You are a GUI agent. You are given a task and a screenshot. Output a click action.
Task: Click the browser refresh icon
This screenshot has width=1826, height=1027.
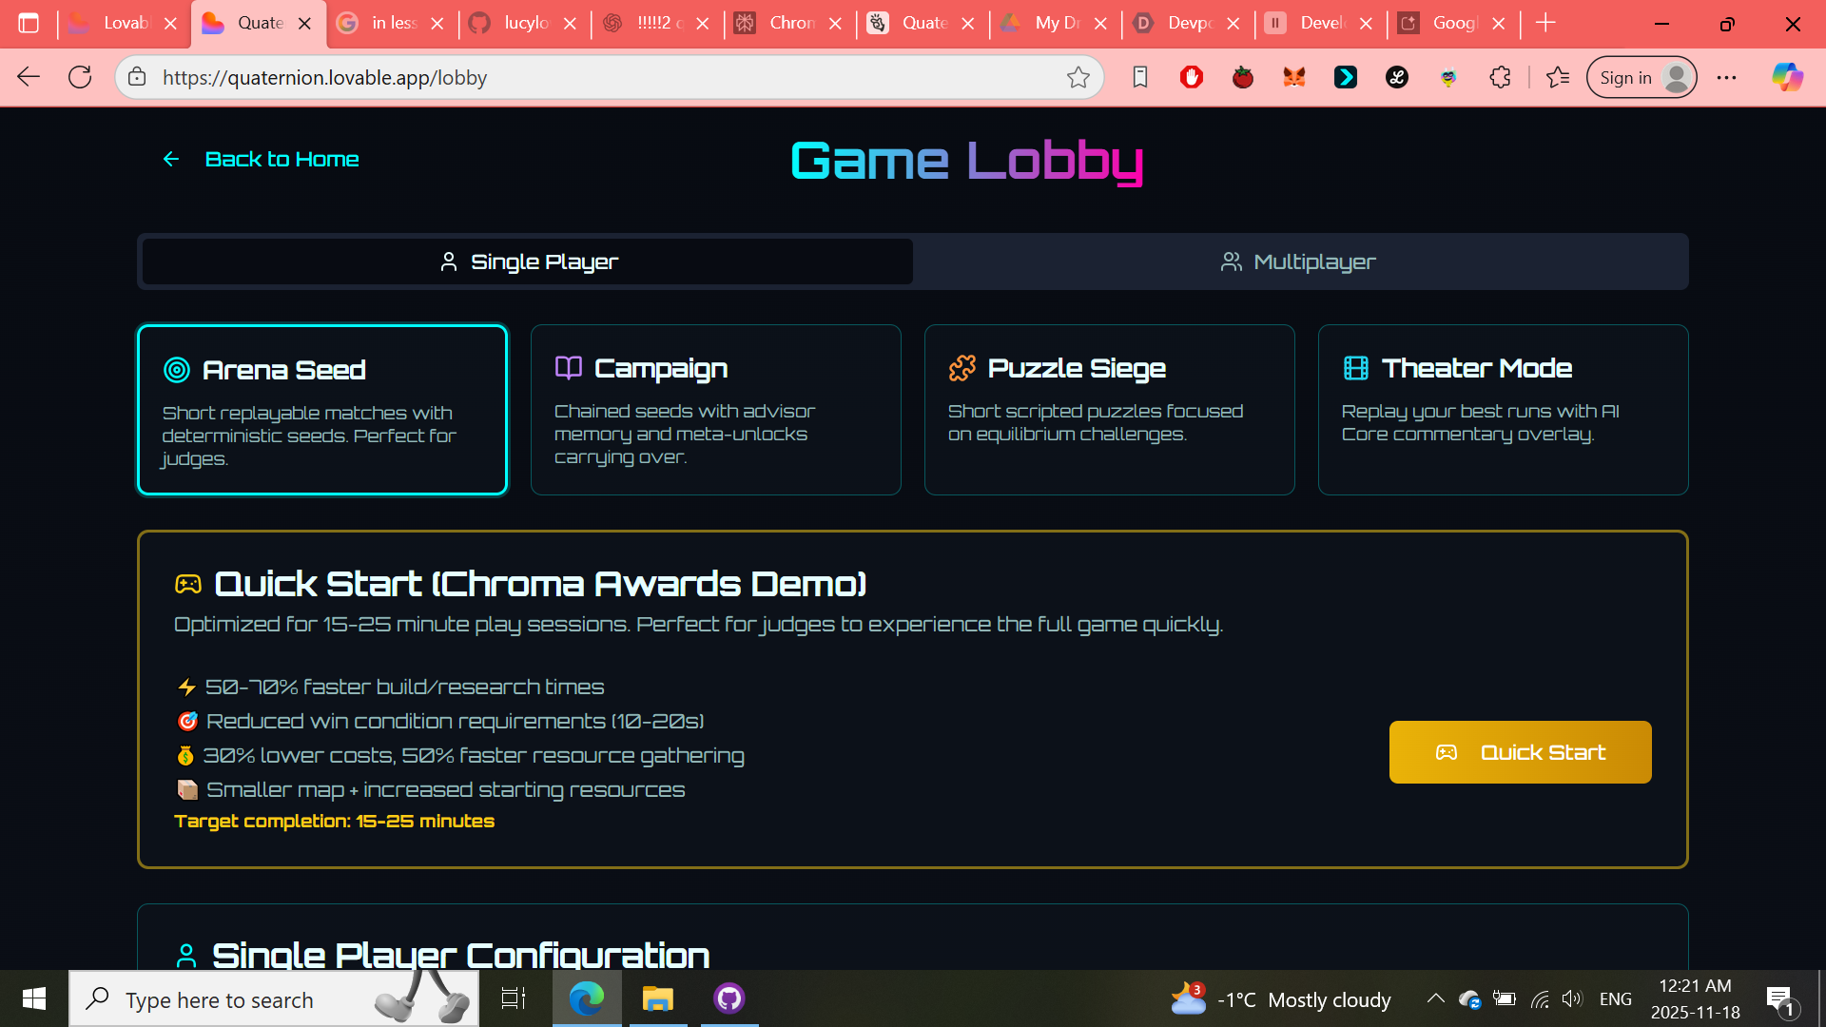(x=80, y=77)
